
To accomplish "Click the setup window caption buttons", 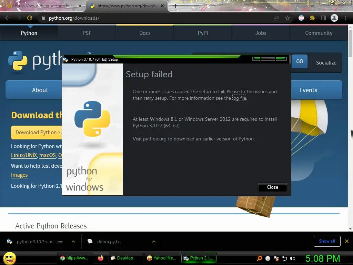I will coord(269,59).
